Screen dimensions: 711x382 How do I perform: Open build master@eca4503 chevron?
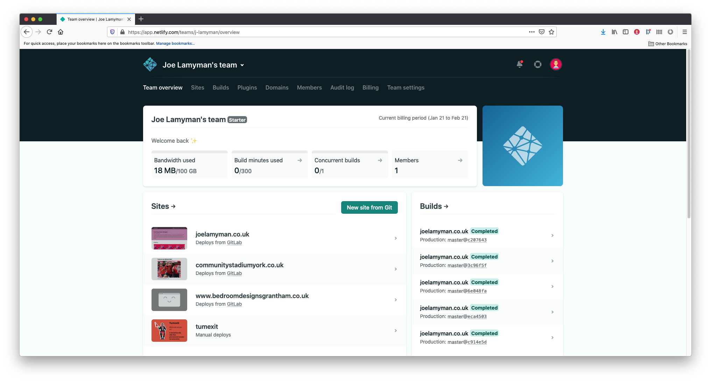pyautogui.click(x=552, y=312)
